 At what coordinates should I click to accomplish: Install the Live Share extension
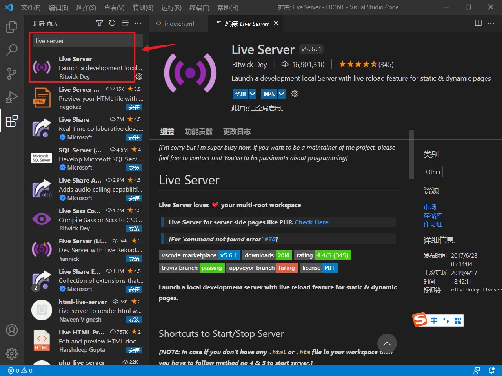click(x=134, y=137)
